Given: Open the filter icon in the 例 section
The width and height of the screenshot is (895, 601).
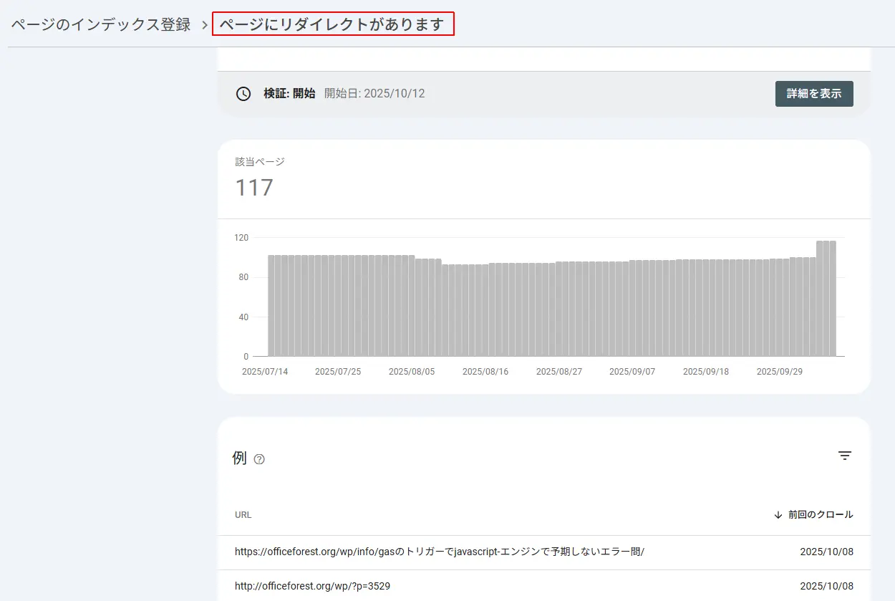Looking at the screenshot, I should coord(845,456).
